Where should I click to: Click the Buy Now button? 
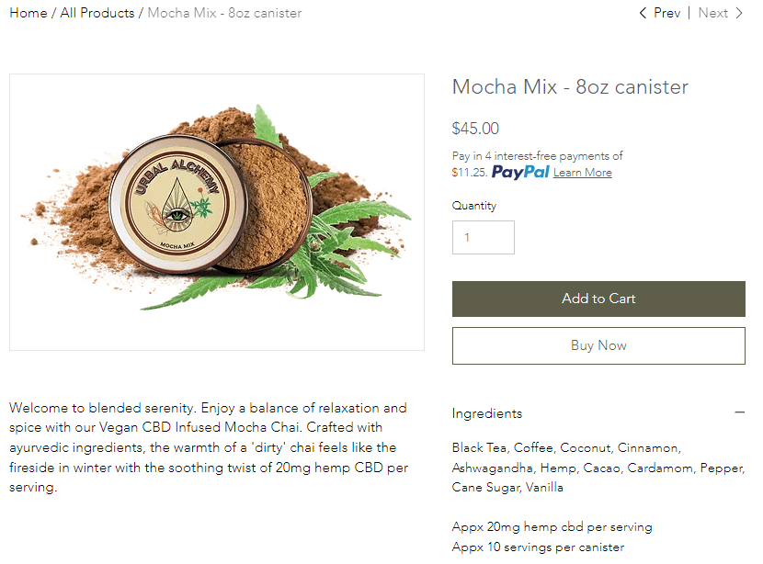pyautogui.click(x=598, y=346)
